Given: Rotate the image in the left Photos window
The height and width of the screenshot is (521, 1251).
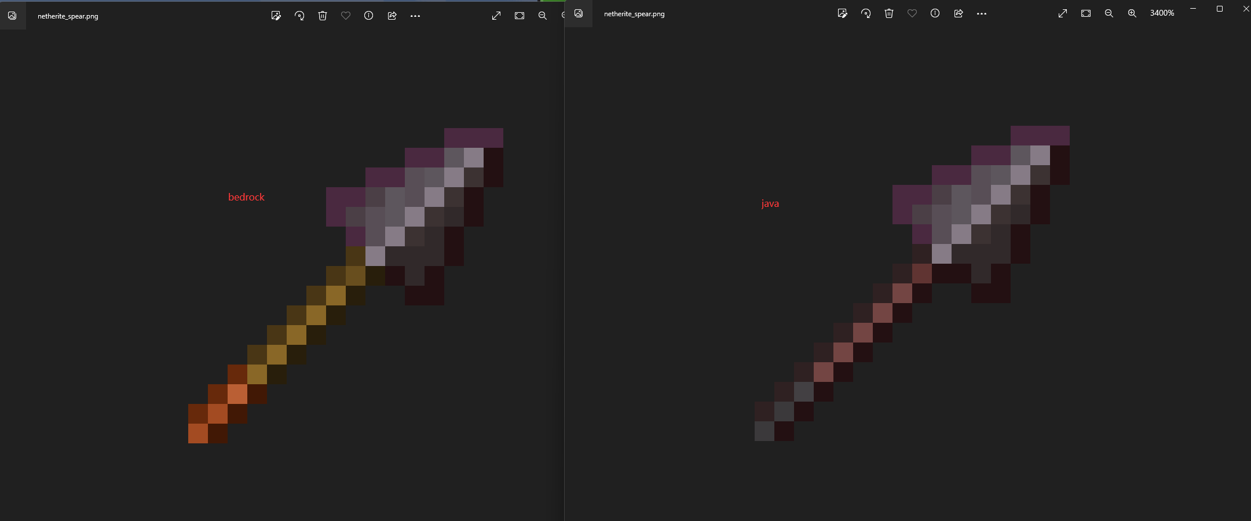Looking at the screenshot, I should point(299,16).
